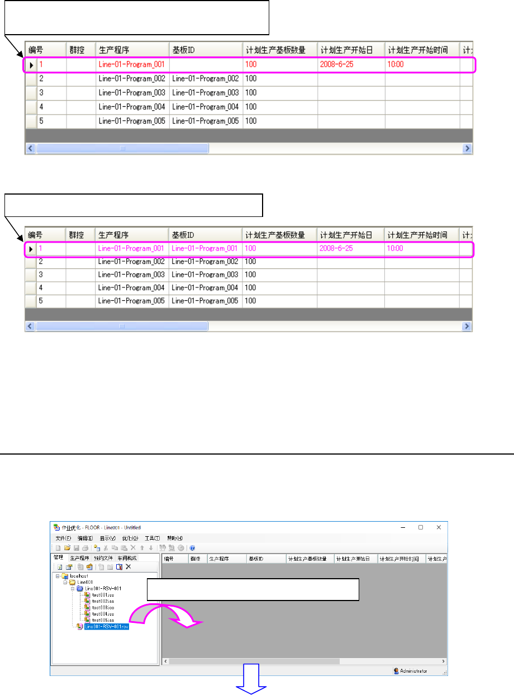Select test005.jss in the tree
The height and width of the screenshot is (695, 514).
[103, 620]
